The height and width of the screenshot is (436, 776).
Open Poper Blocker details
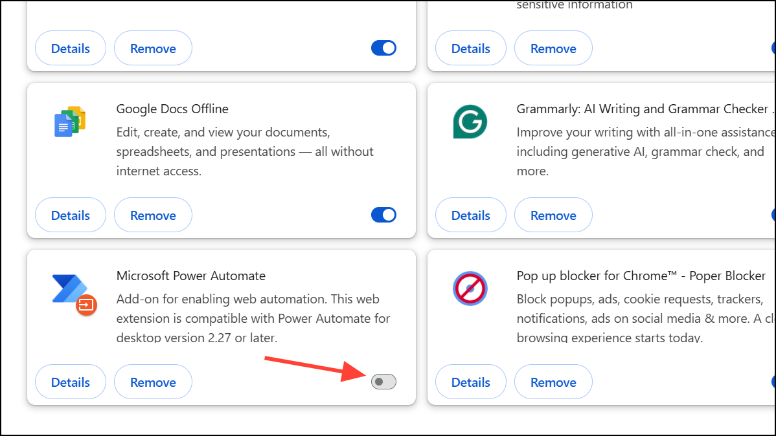tap(470, 381)
